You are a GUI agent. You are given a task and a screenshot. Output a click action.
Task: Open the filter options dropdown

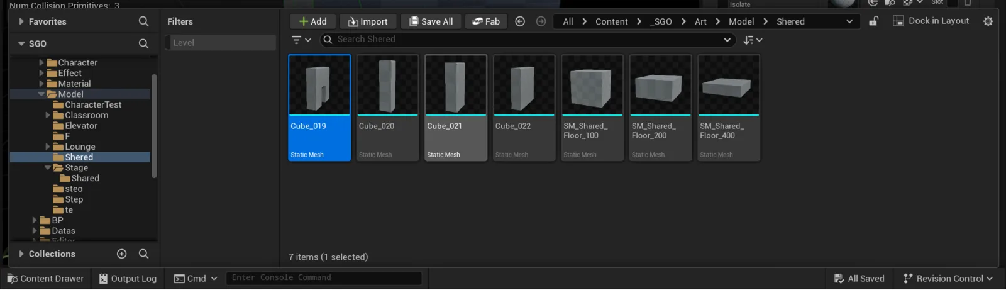click(x=301, y=40)
